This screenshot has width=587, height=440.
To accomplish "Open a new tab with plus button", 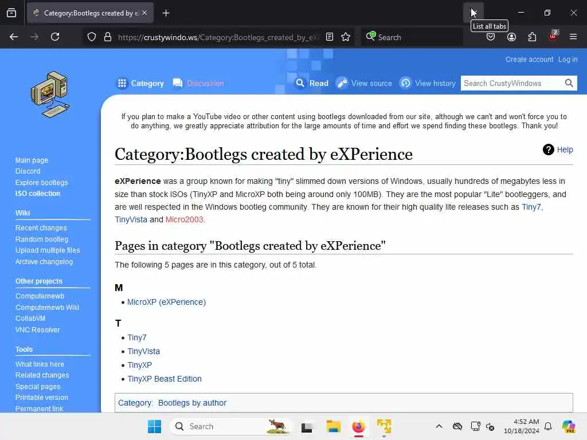I will tap(166, 13).
